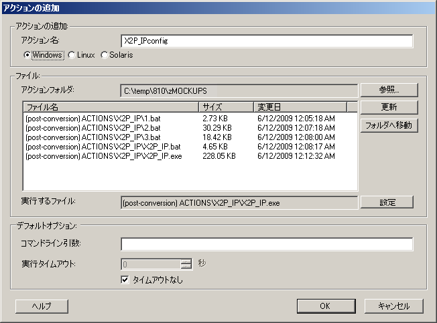Click the コマンドライン引数 input field
437x323 pixels.
pyautogui.click(x=266, y=244)
